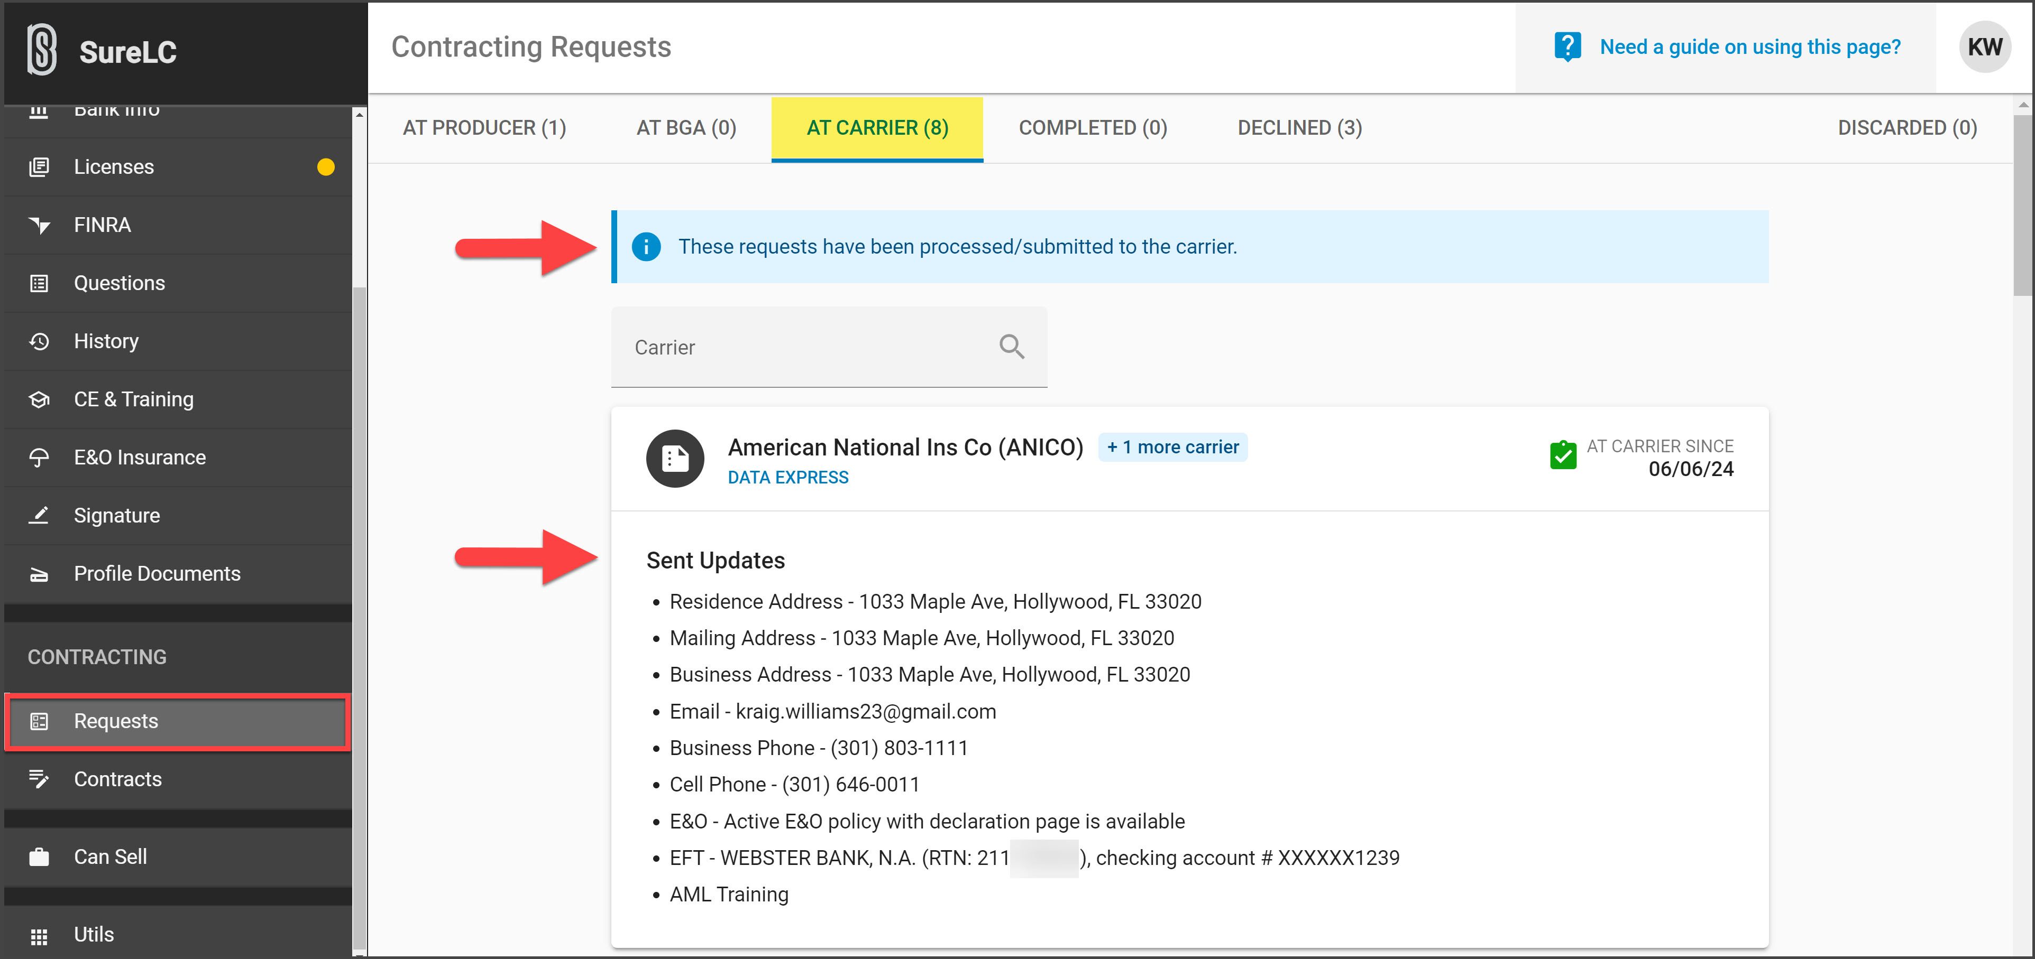Image resolution: width=2035 pixels, height=959 pixels.
Task: Click the DATA EXPRESS link
Action: click(787, 478)
